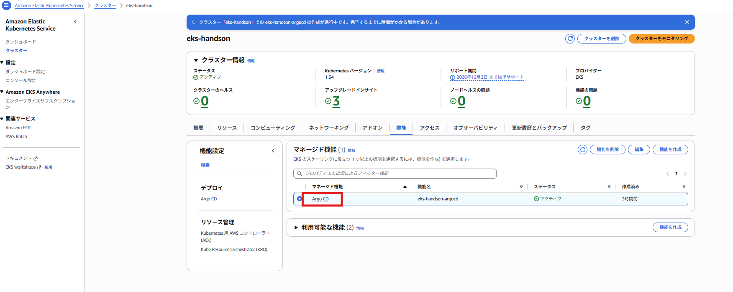Open the hamburger navigation menu icon
This screenshot has width=733, height=292.
(6, 5)
